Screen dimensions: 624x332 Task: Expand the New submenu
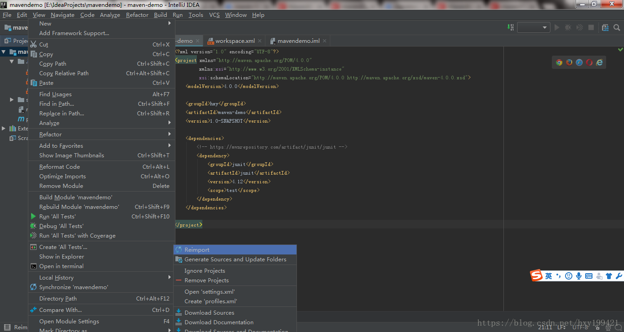(x=101, y=24)
